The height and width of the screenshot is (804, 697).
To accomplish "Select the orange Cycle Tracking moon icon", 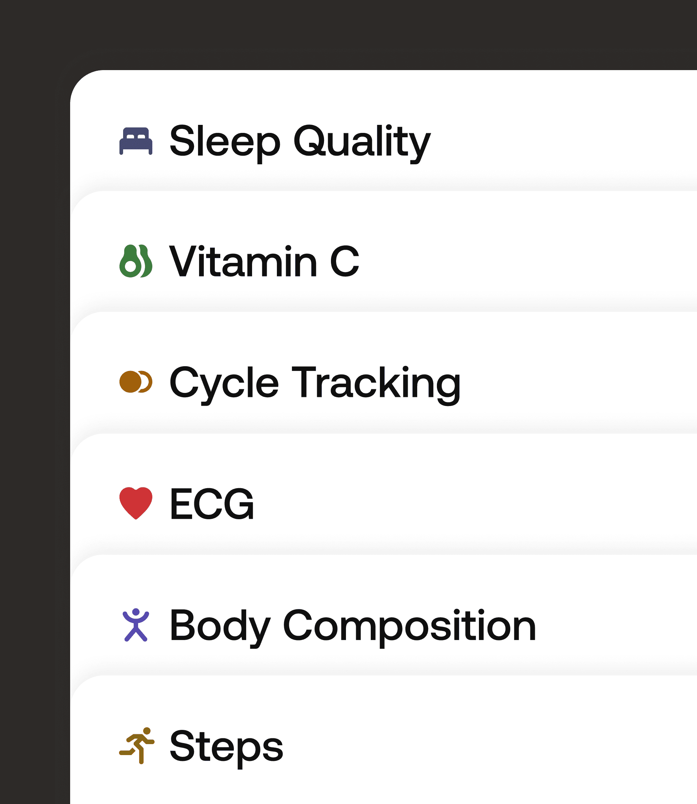I will click(x=136, y=382).
